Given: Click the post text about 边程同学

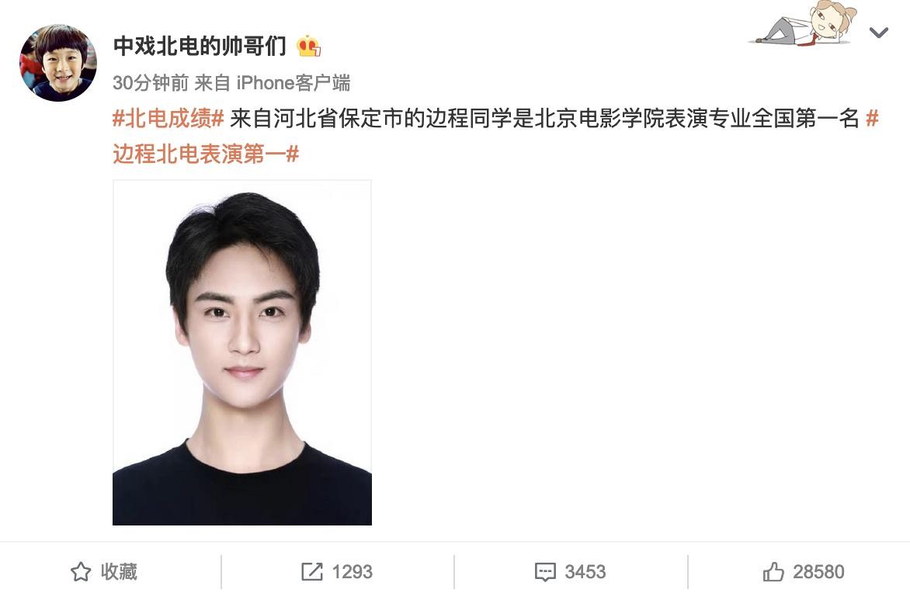Looking at the screenshot, I should (x=544, y=119).
